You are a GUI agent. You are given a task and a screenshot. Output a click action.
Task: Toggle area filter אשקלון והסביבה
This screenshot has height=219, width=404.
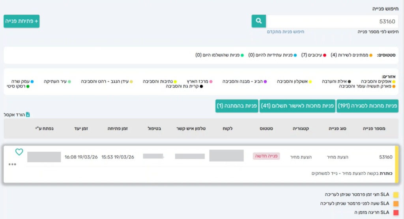pyautogui.click(x=310, y=81)
